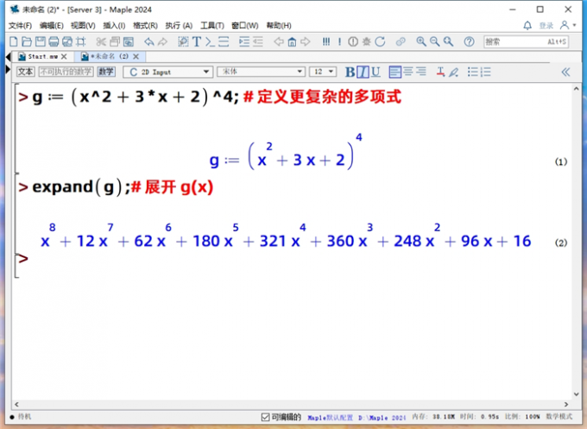Screen dimensions: 587x429
Task: Toggle Italic formatting button
Action: click(363, 73)
